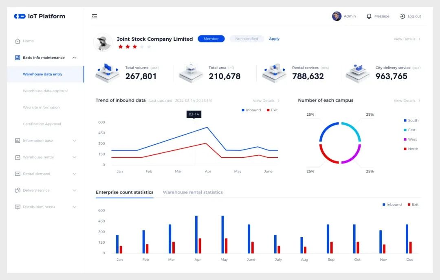
Task: Click the Warehouse rental sidebar icon
Action: click(18, 157)
